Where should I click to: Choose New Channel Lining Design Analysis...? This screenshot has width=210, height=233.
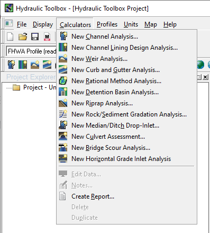point(127,48)
